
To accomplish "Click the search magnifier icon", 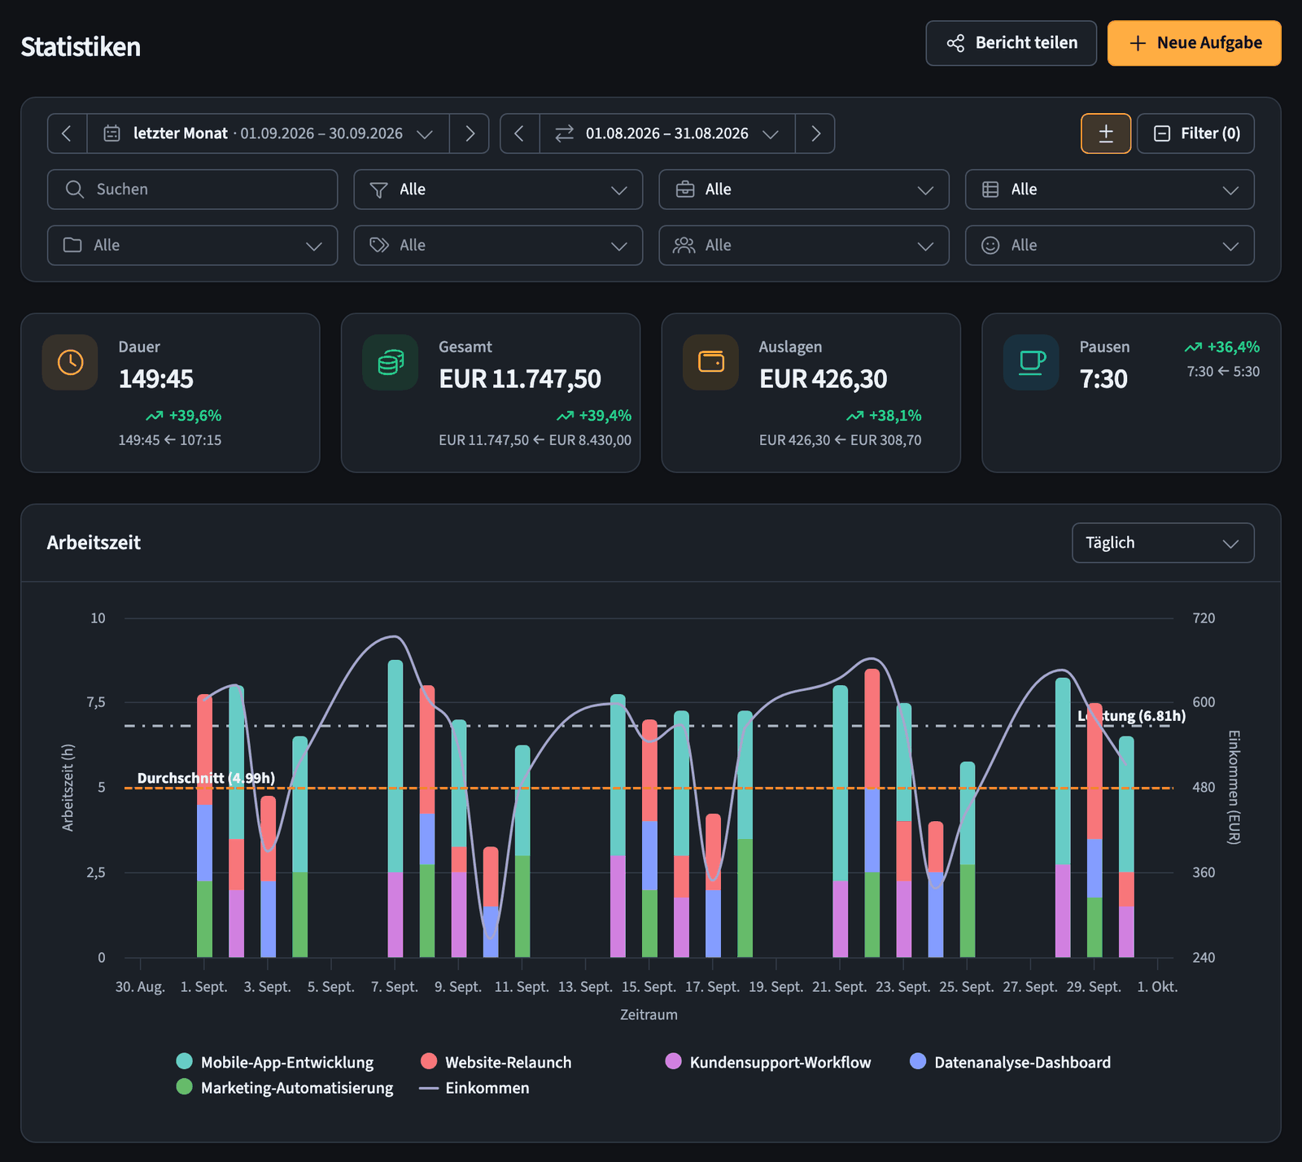I will coord(75,190).
